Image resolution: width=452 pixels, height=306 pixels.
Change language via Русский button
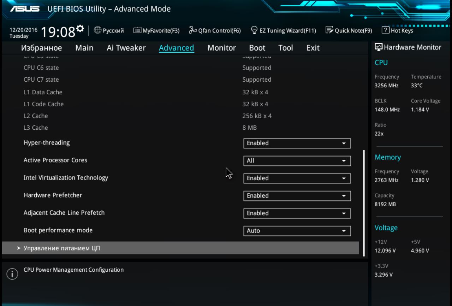pyautogui.click(x=109, y=30)
